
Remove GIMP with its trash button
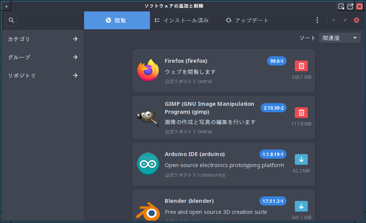(301, 113)
